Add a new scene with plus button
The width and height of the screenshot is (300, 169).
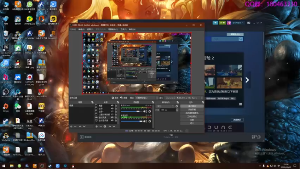[x=71, y=127]
